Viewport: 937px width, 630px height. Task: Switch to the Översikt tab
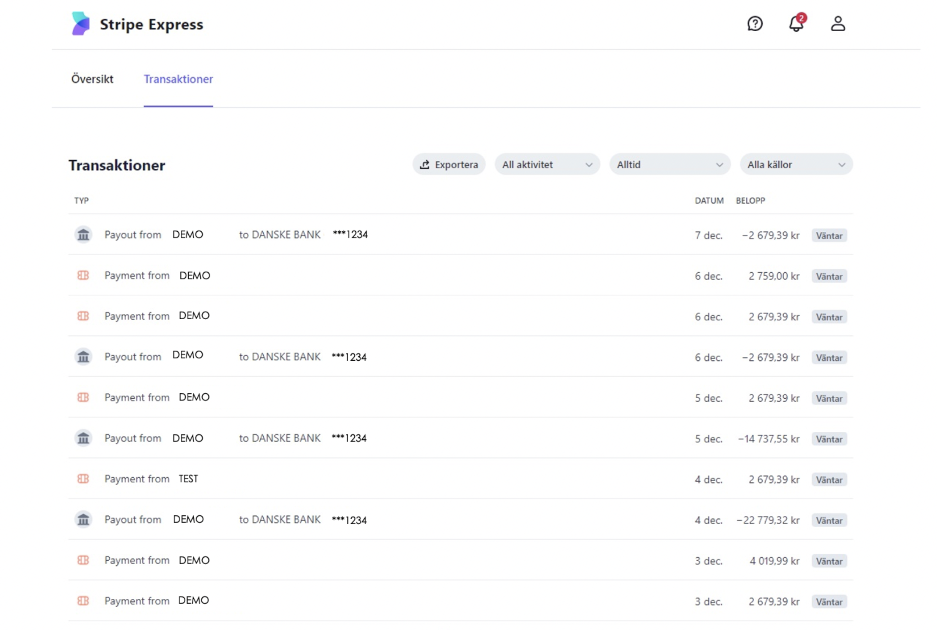pos(92,79)
